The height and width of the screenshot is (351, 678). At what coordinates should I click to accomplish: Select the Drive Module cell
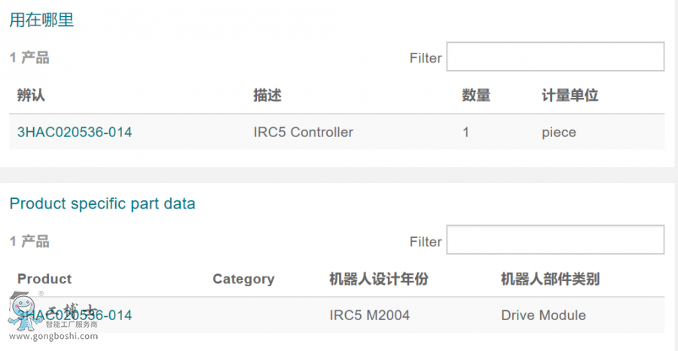click(x=543, y=315)
